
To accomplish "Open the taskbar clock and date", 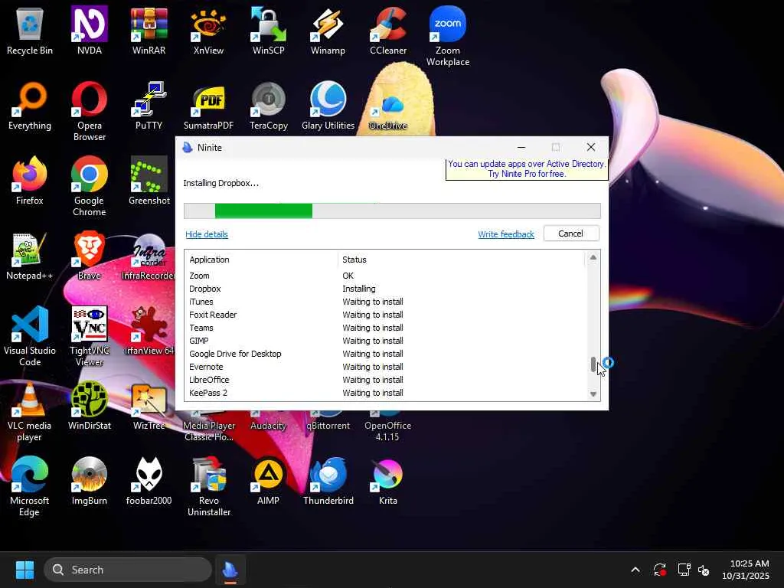I will point(746,570).
